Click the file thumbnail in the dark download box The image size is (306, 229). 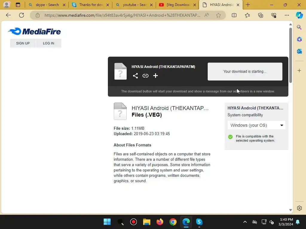120,71
